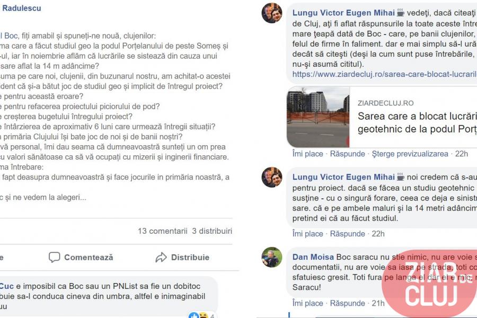Open the 3 distribuiri count
This screenshot has height=318, width=477.
212,231
